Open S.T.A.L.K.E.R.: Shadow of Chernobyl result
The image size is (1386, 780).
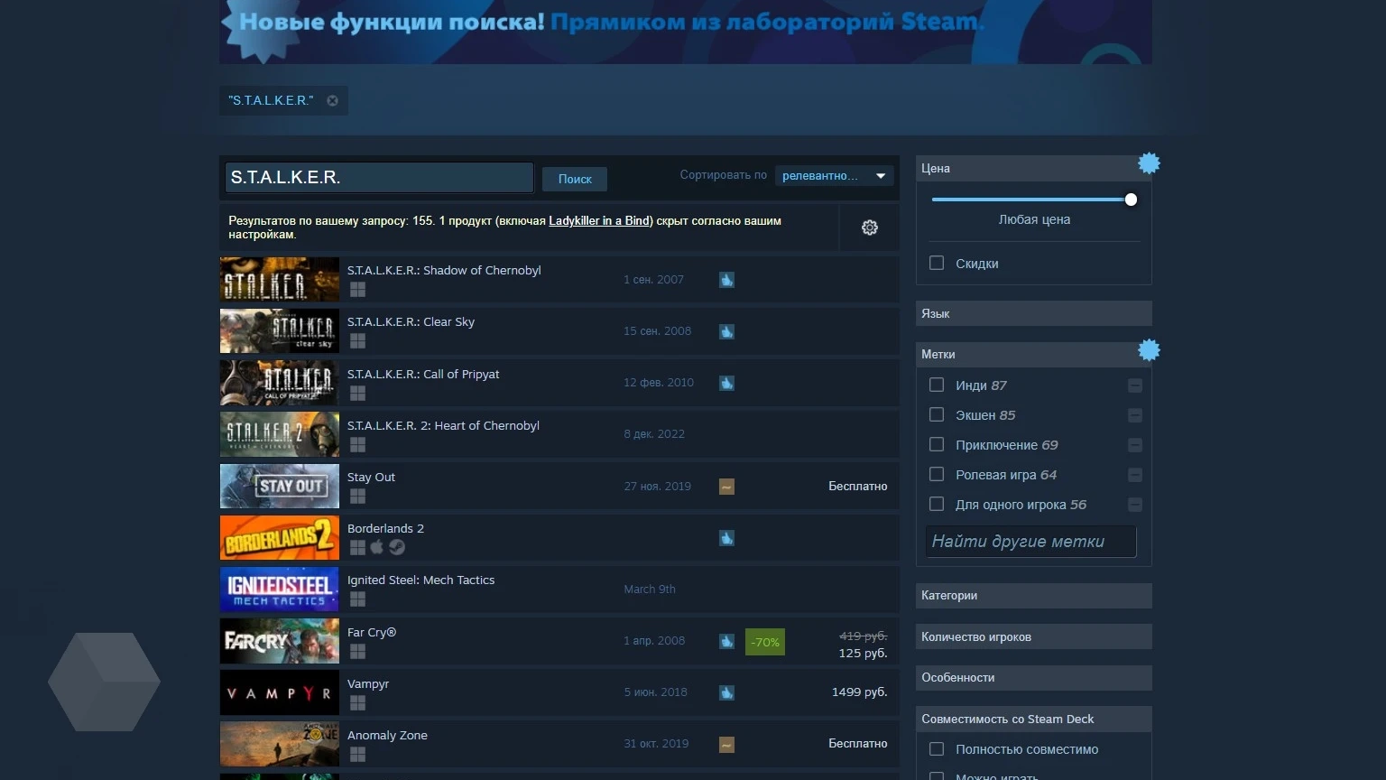pyautogui.click(x=559, y=280)
